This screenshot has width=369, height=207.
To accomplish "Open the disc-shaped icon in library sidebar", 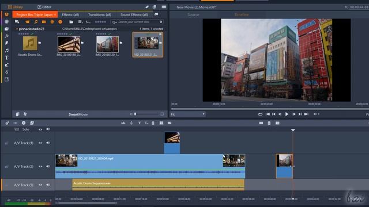I will 6,22.
